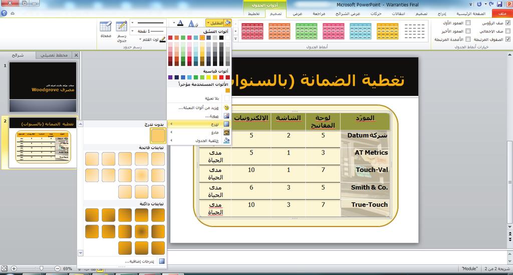Open text fill color dropdown arrow
Screen dimensions: 513x275
[174, 23]
